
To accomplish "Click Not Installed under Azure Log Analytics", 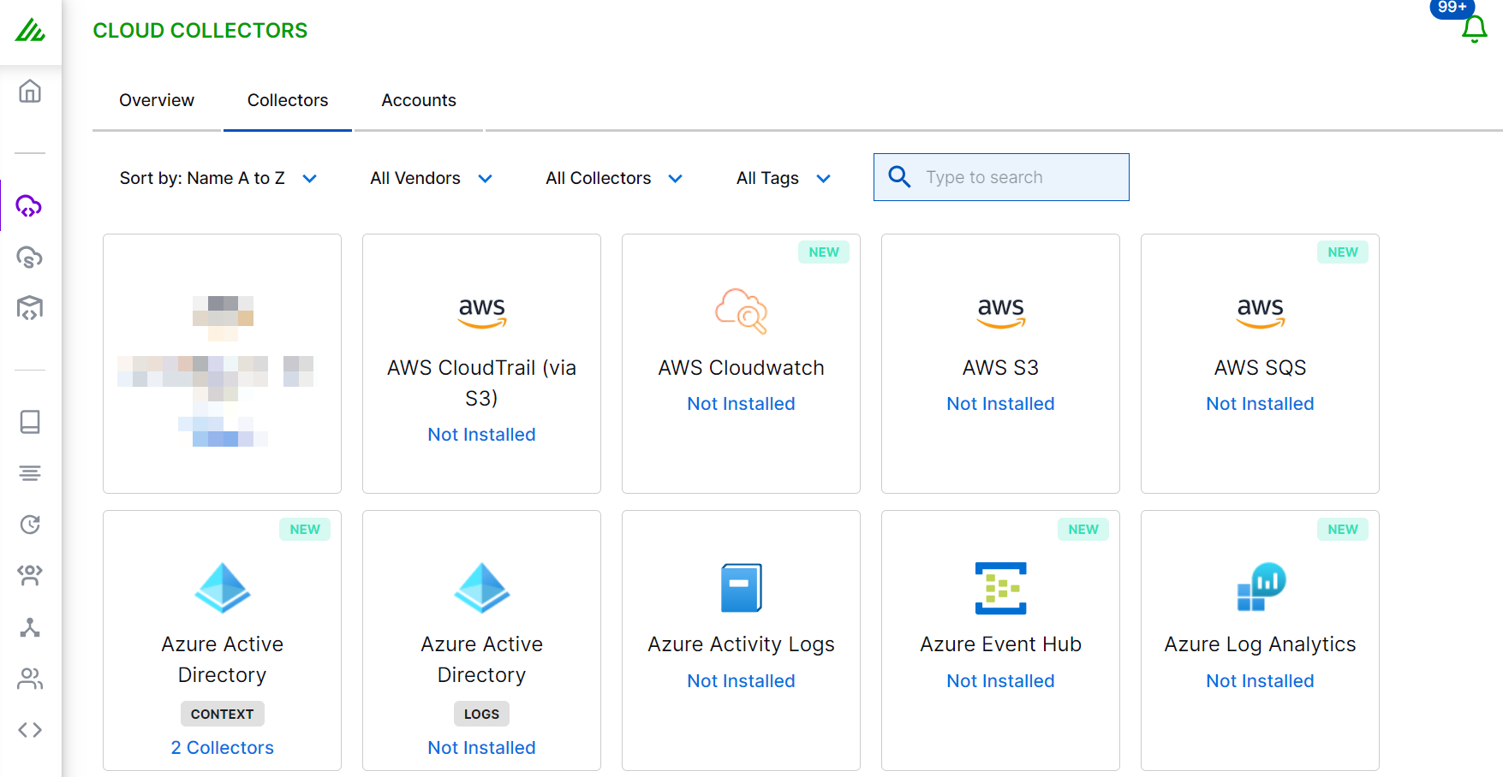I will click(1261, 681).
